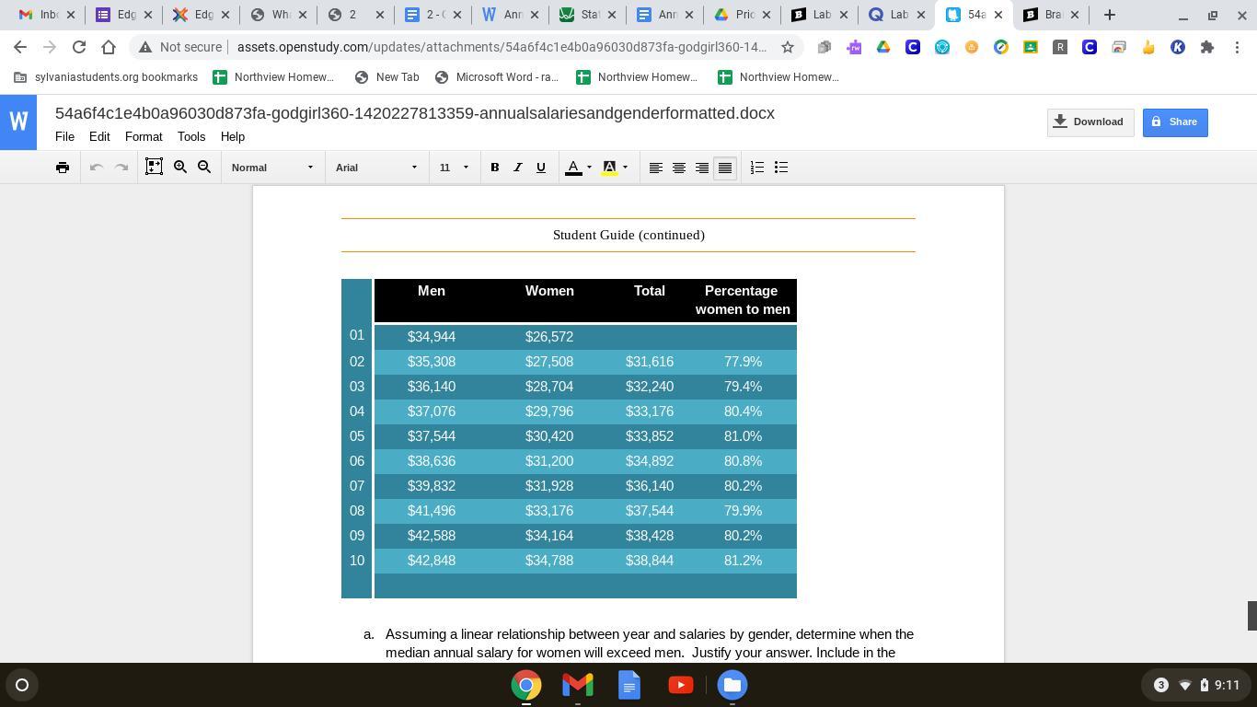Viewport: 1257px width, 707px height.
Task: Click the zoom out magnifier icon
Action: pyautogui.click(x=204, y=168)
